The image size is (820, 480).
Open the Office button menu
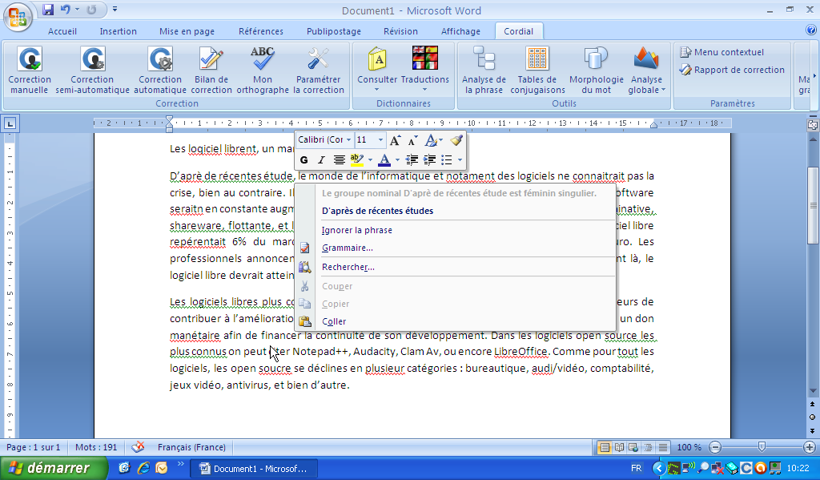pyautogui.click(x=18, y=17)
